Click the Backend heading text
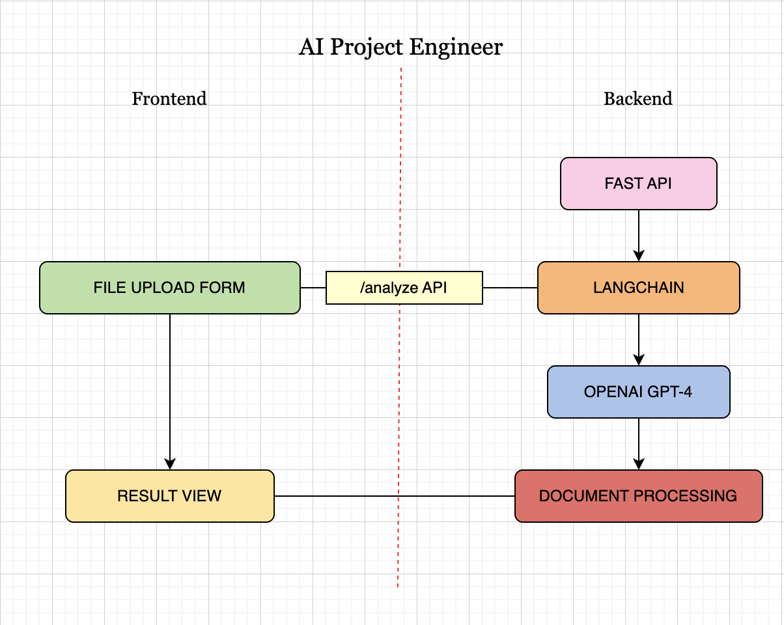This screenshot has width=784, height=625. coord(638,99)
